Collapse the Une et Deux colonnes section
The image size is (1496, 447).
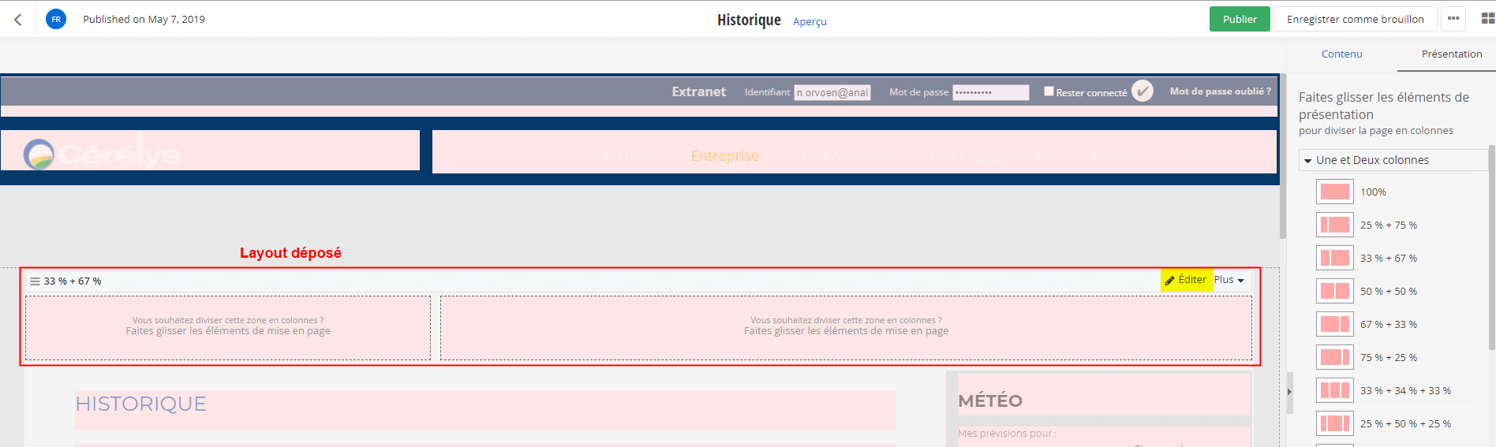pyautogui.click(x=1308, y=161)
